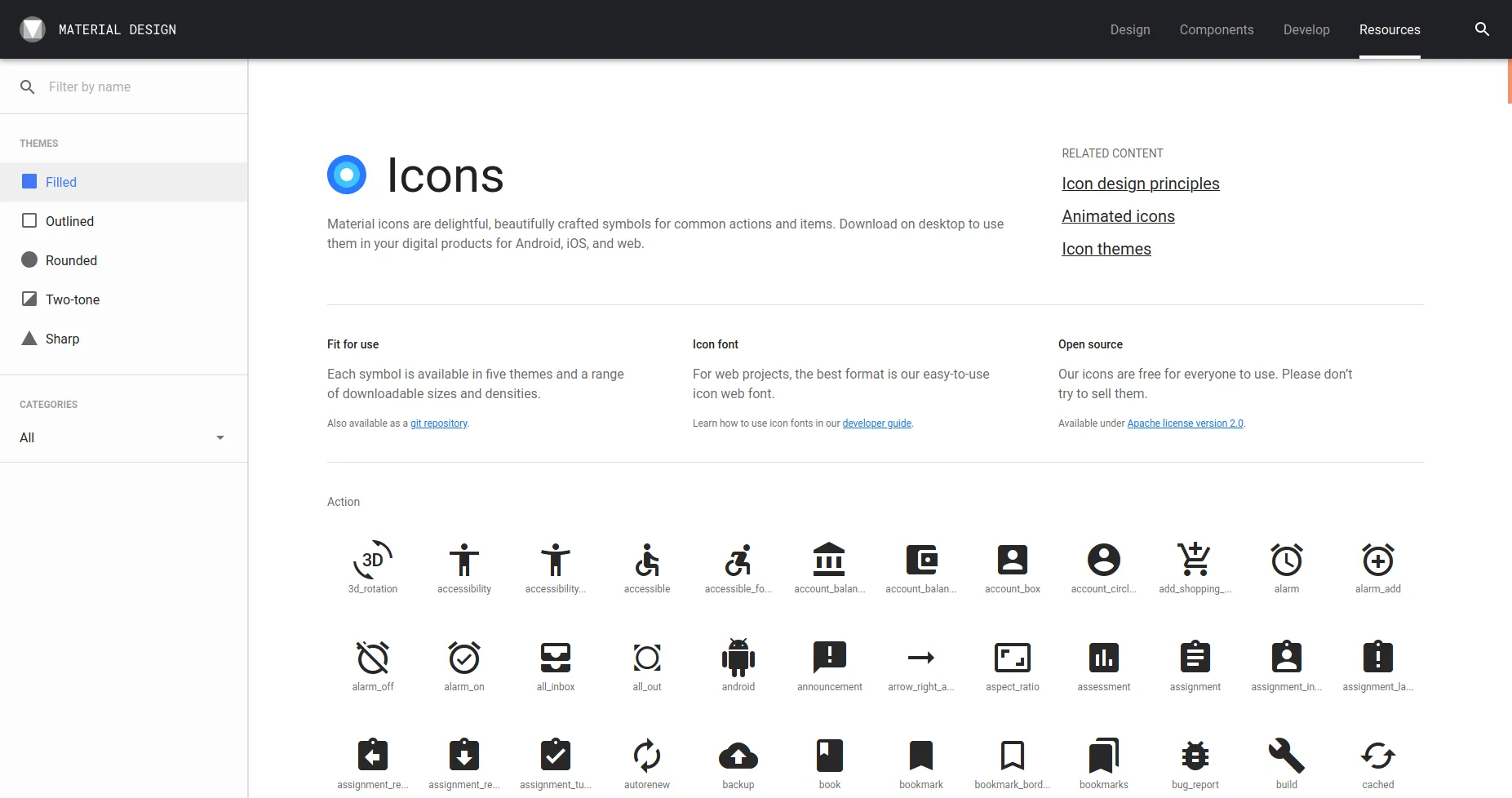Select the filled bookmark icon
1512x798 pixels.
(x=921, y=756)
